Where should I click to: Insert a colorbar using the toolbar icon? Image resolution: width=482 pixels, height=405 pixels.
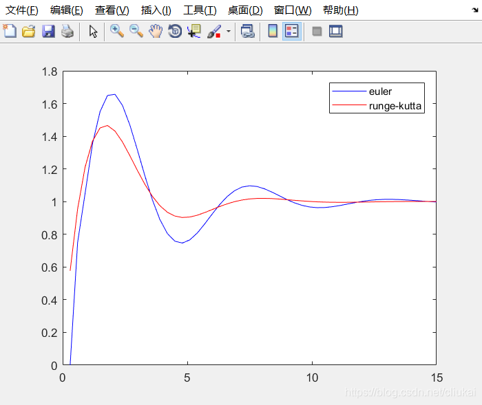point(273,31)
